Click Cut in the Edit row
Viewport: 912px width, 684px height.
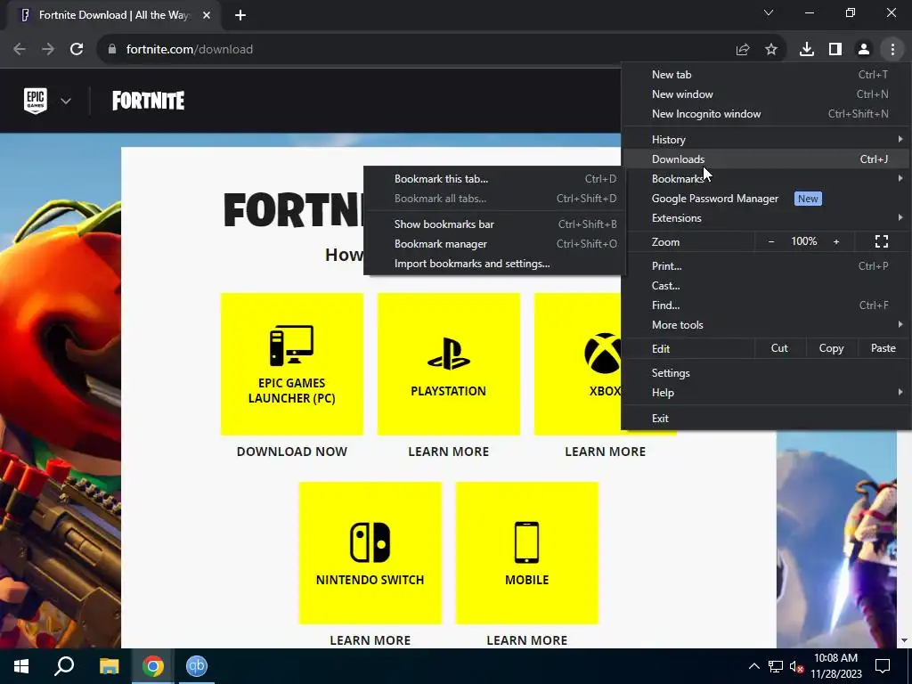pos(779,348)
